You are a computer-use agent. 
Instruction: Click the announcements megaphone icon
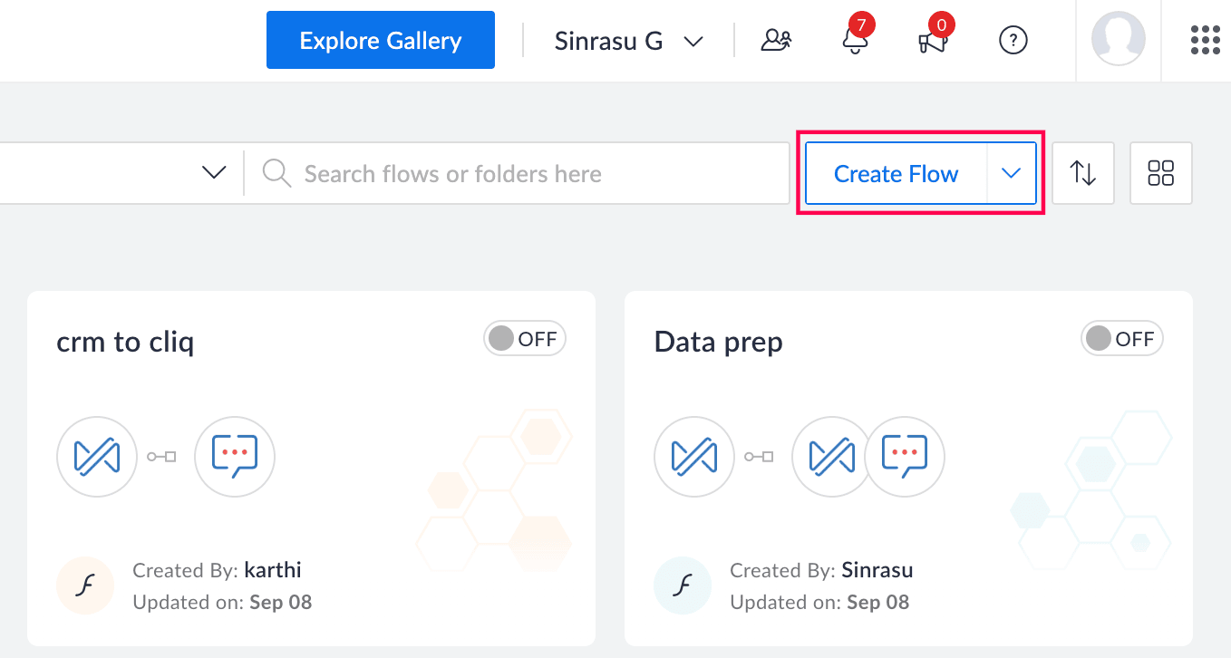932,41
